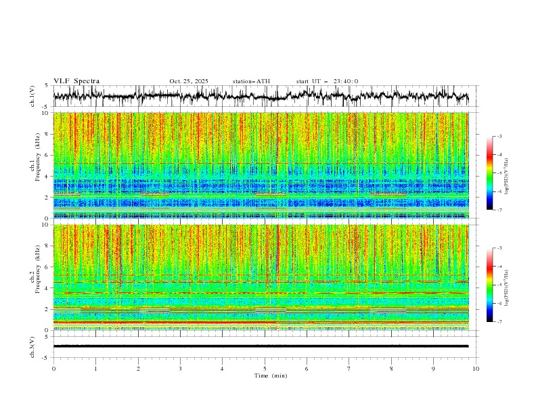Click time axis tick label "3"
The width and height of the screenshot is (536, 414).
[x=180, y=369]
